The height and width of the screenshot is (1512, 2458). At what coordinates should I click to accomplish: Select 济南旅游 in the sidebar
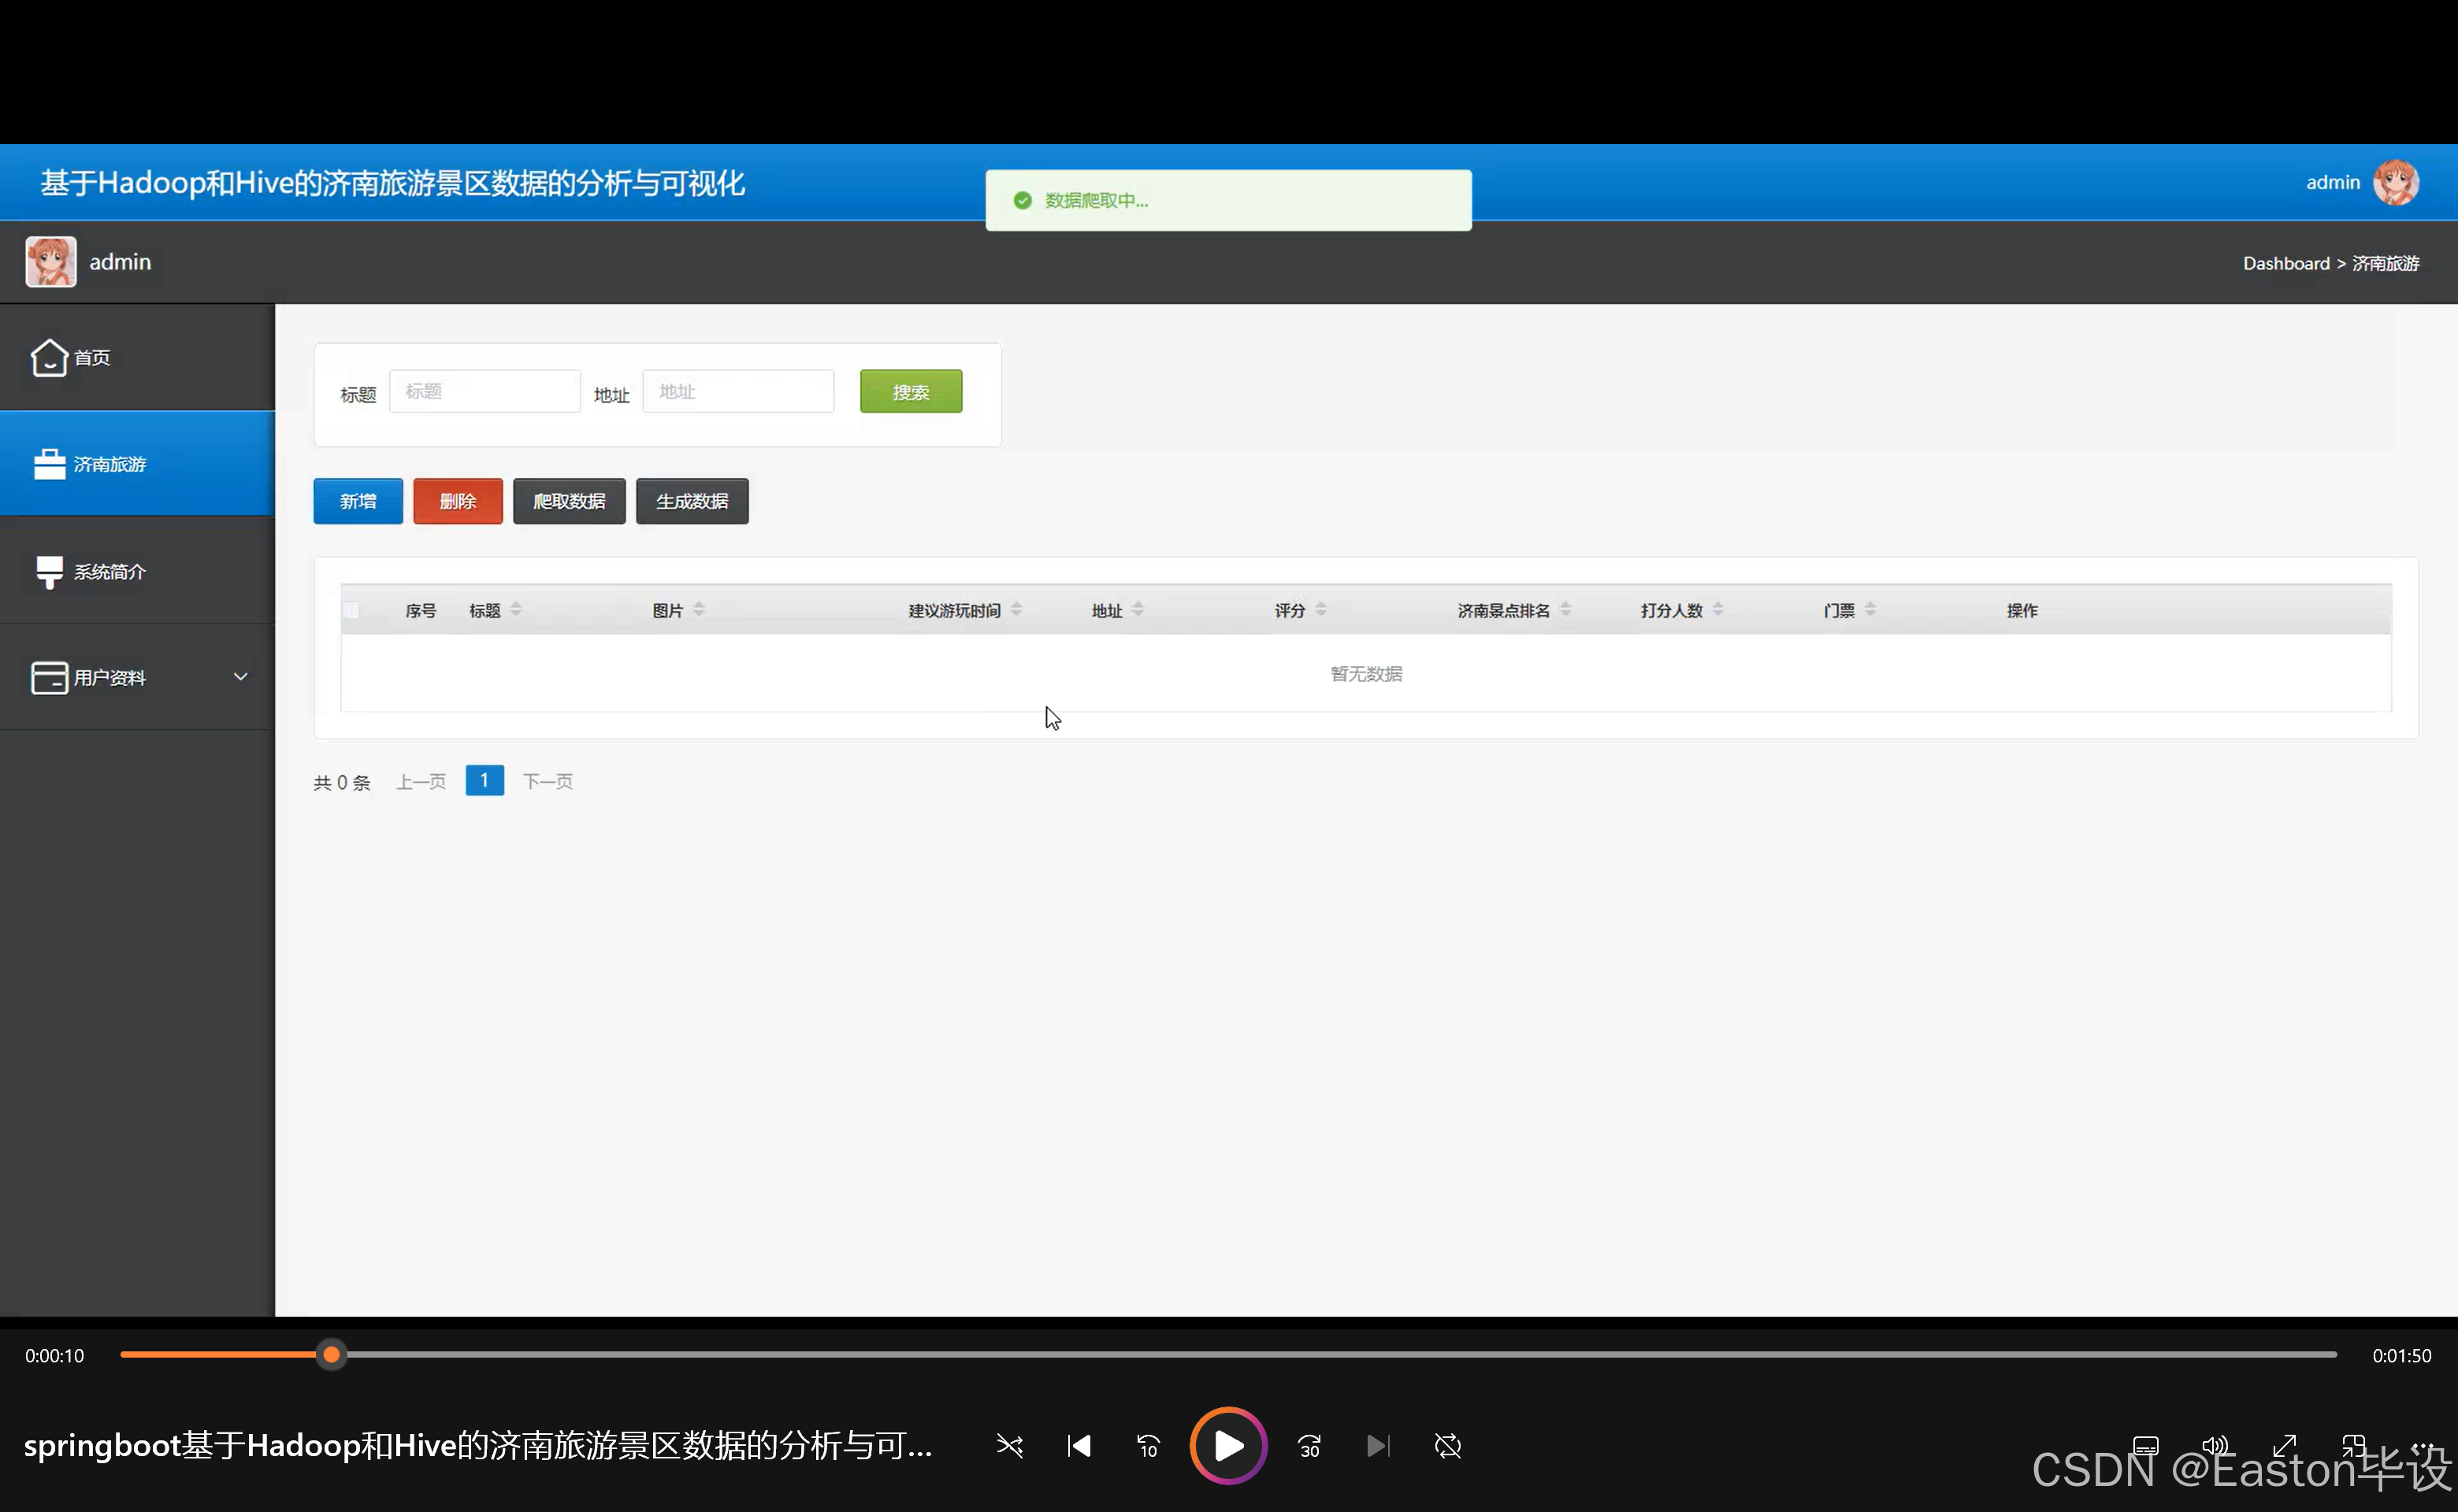click(x=137, y=464)
